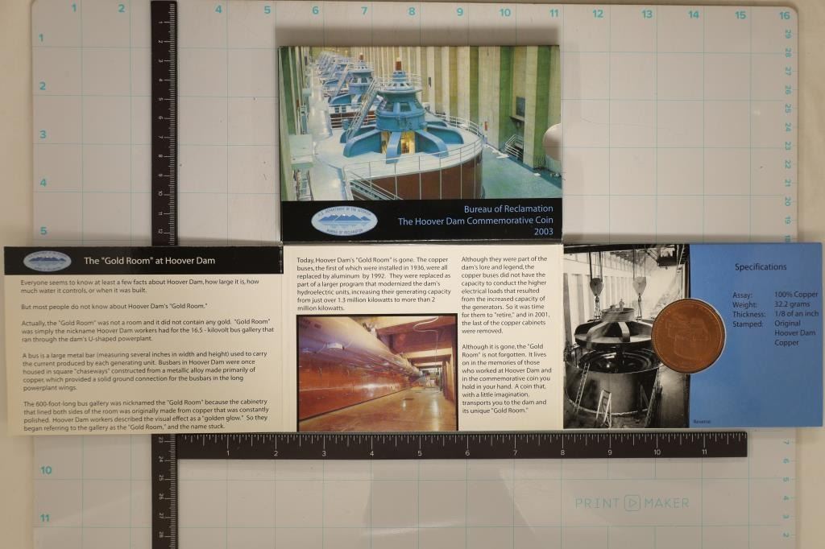Click the "Specifications" heading

point(761,267)
